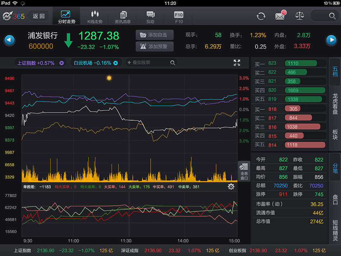This screenshot has width=341, height=256.
Task: Click the 添加预警 button
Action: (x=155, y=46)
